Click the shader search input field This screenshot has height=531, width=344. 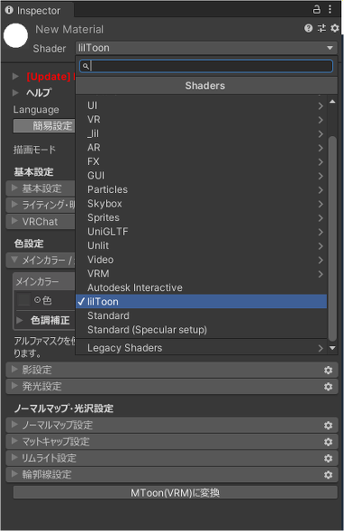206,66
